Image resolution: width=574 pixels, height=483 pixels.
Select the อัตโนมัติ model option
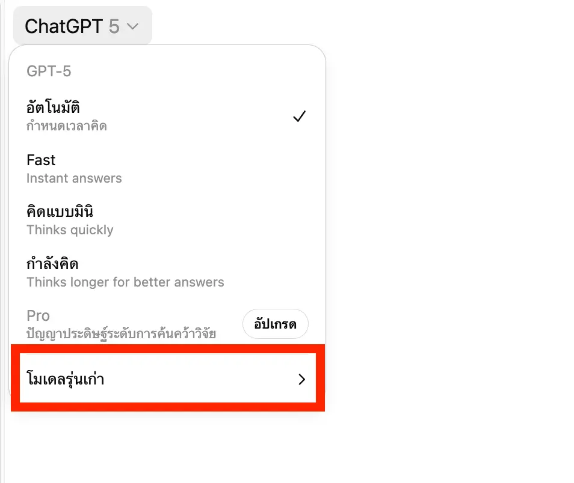click(x=54, y=109)
